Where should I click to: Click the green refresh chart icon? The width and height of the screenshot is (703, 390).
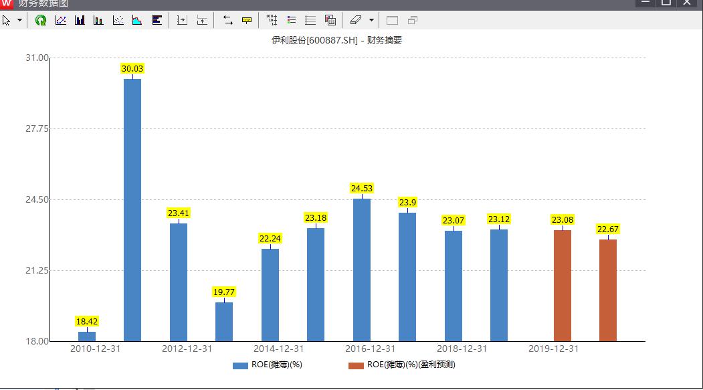(41, 21)
